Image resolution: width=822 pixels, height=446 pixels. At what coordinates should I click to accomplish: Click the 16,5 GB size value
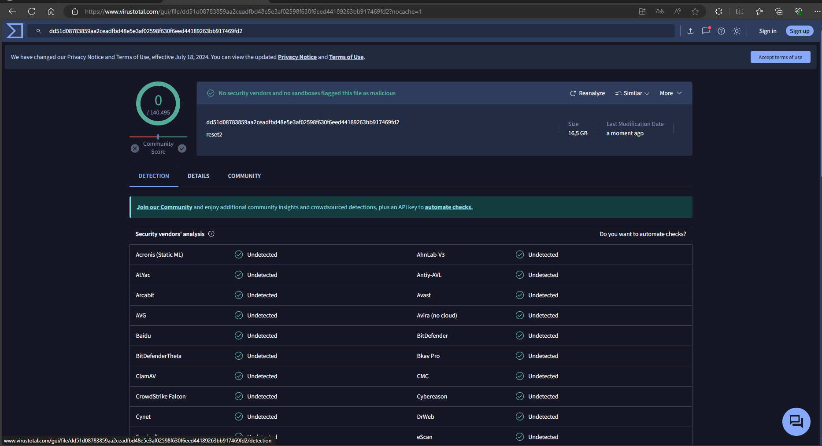click(578, 133)
